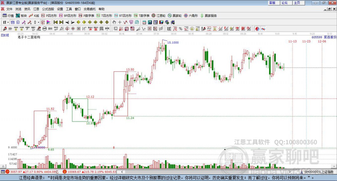
Task: Click the 12-06 date marker
Action: 322,41
